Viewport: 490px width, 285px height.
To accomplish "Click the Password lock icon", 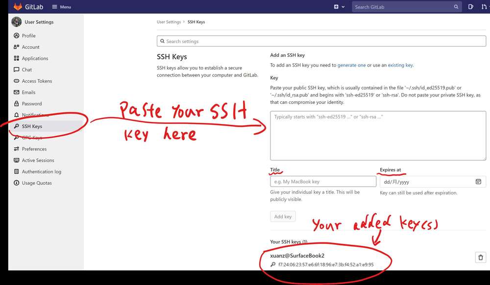I will click(x=17, y=104).
